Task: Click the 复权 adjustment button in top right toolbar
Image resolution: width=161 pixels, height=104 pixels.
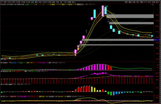Action: (x=126, y=2)
